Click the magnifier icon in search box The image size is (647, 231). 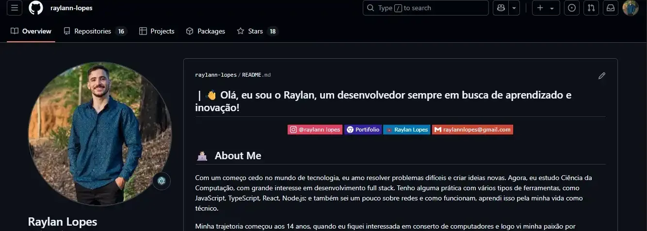coord(371,8)
